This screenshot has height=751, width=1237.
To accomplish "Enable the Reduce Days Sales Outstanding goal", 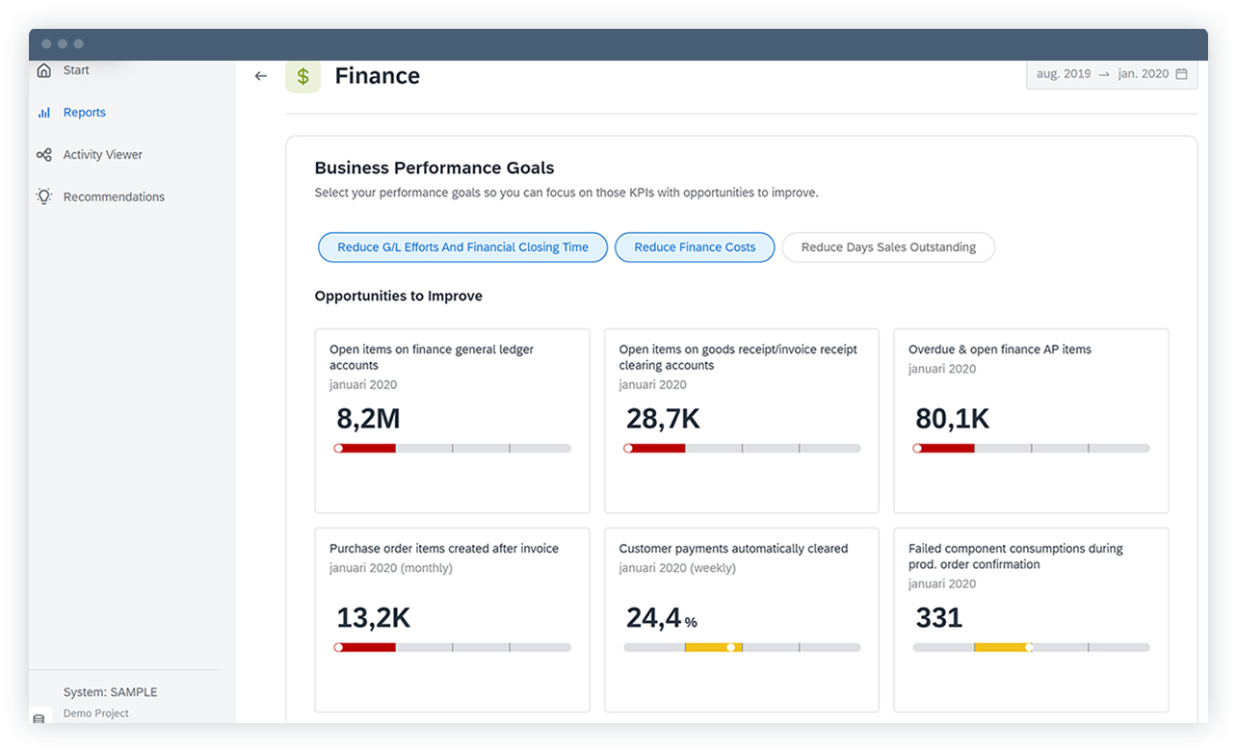I will [887, 247].
